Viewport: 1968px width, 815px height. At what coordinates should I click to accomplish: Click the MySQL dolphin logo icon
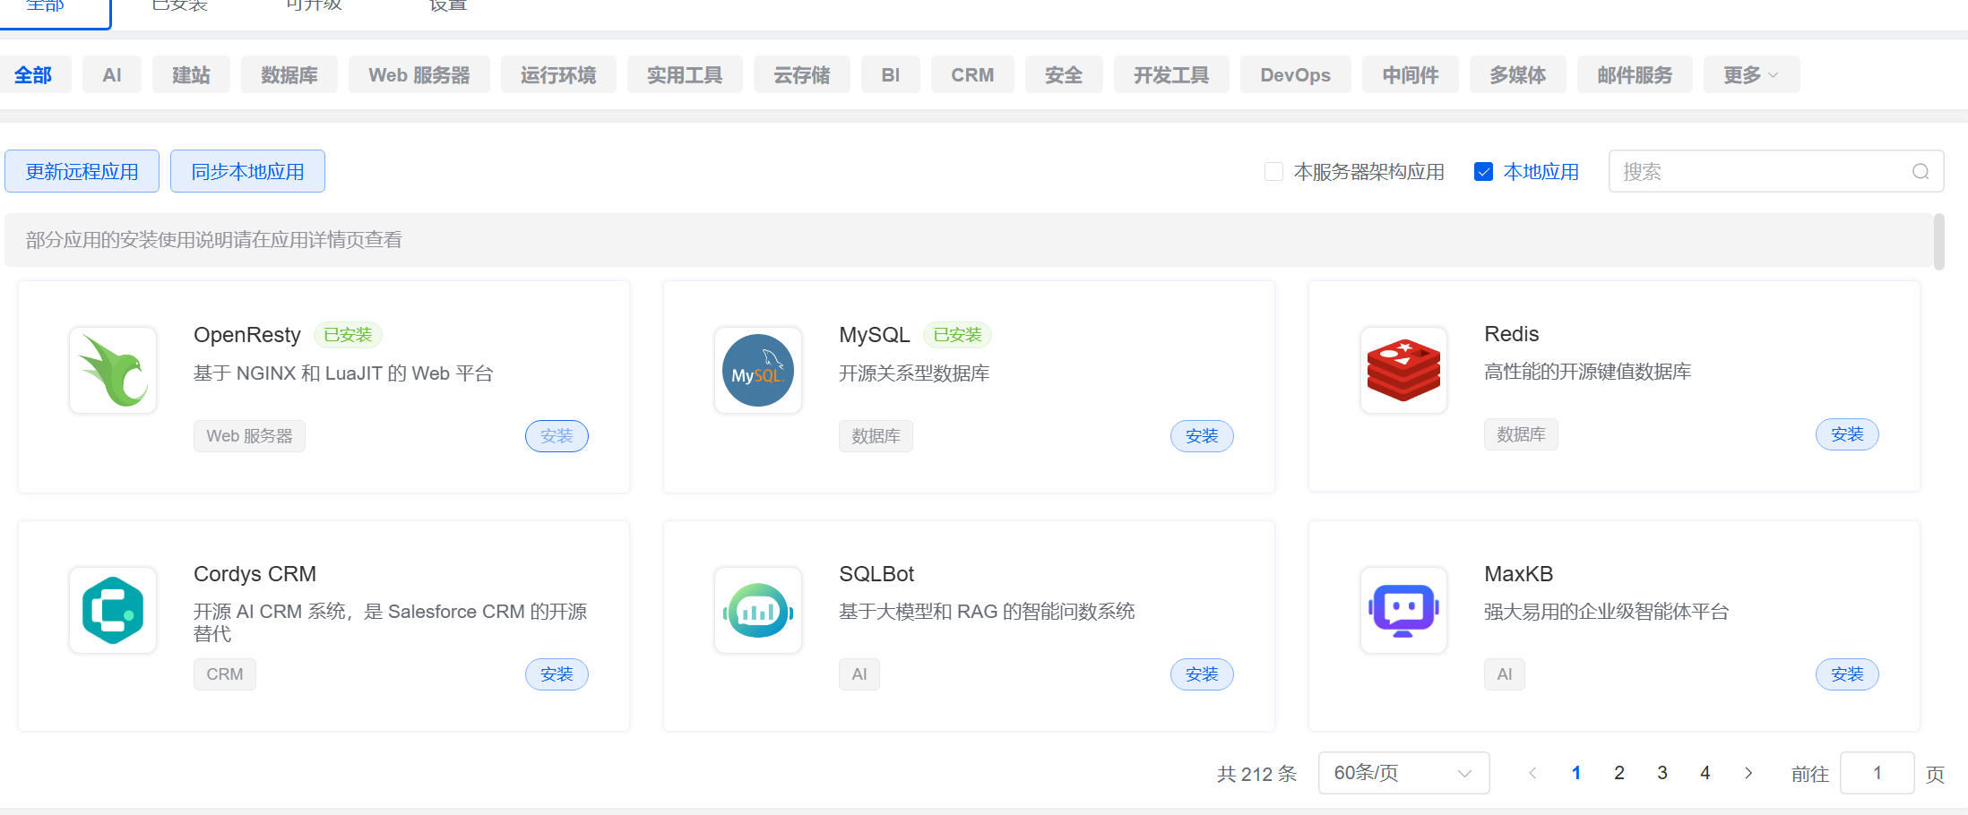758,370
